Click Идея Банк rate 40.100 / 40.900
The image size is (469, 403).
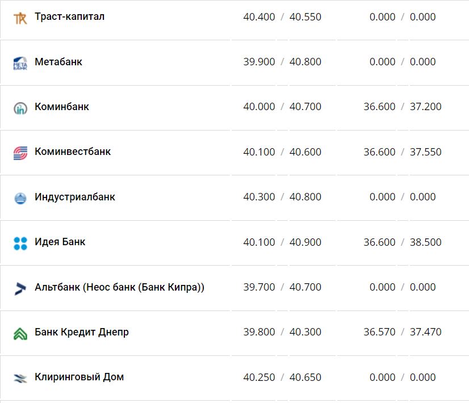(x=282, y=242)
